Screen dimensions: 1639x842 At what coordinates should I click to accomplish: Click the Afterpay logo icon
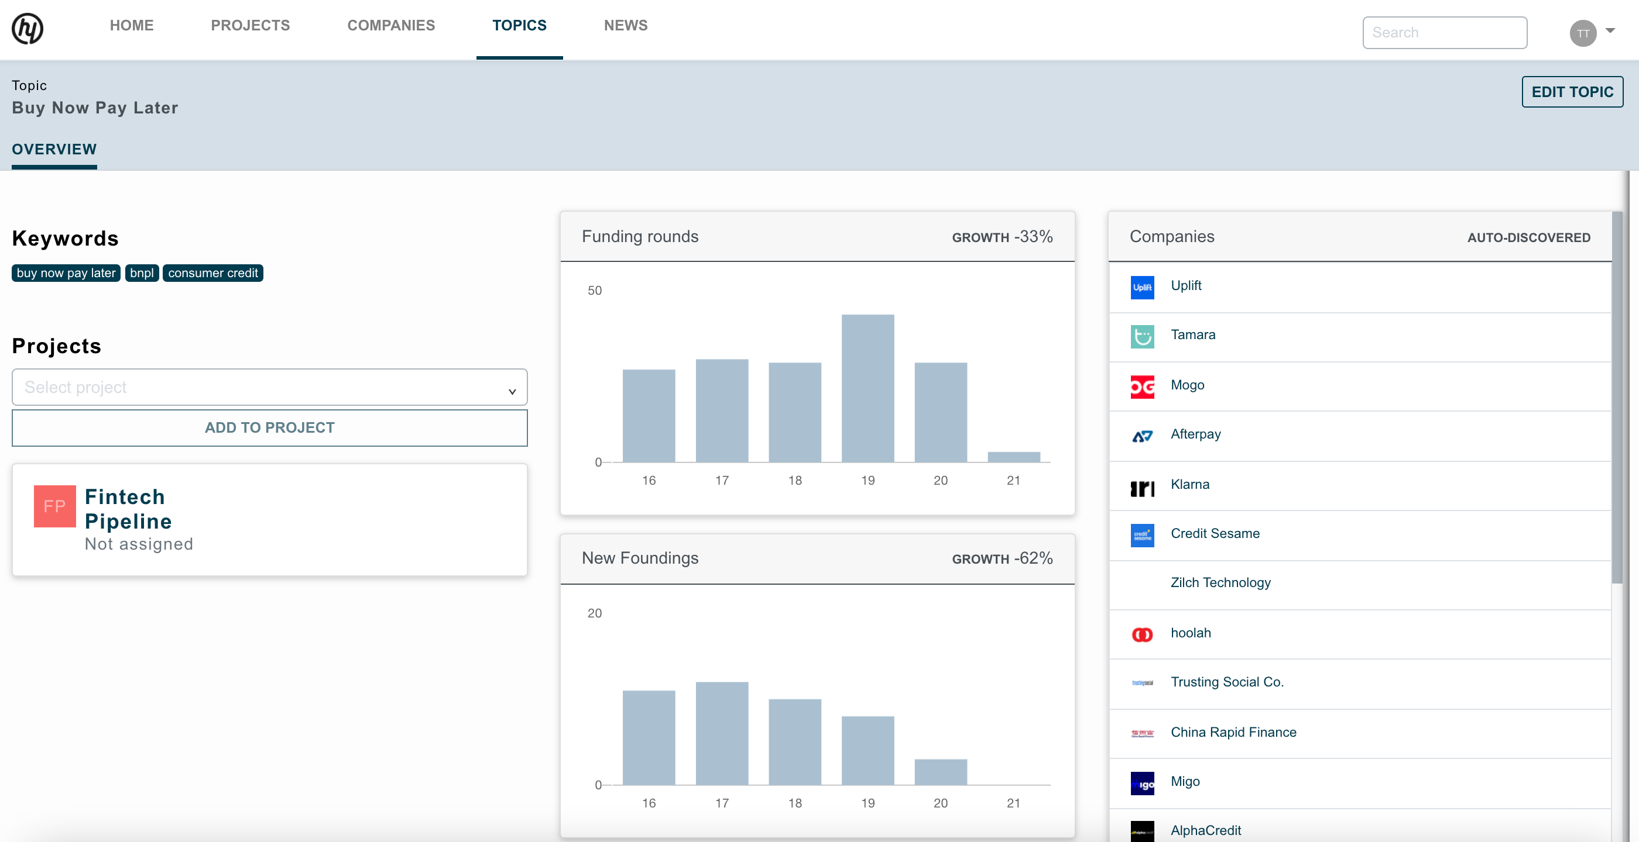coord(1142,435)
